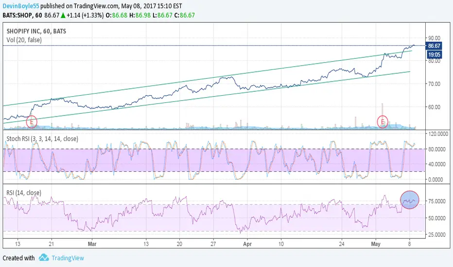The image size is (453, 267).
Task: Open the DevinBoyle55 author link
Action: coord(21,6)
